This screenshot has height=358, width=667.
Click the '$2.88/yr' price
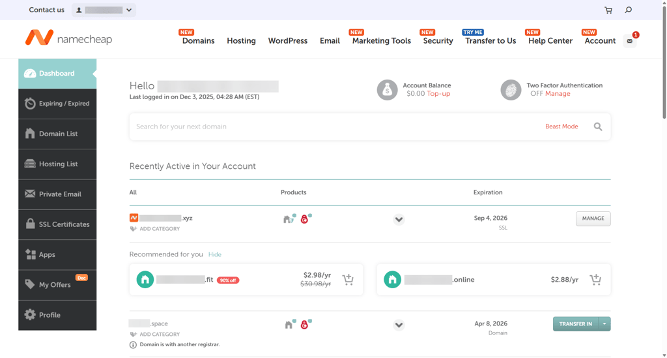point(565,280)
